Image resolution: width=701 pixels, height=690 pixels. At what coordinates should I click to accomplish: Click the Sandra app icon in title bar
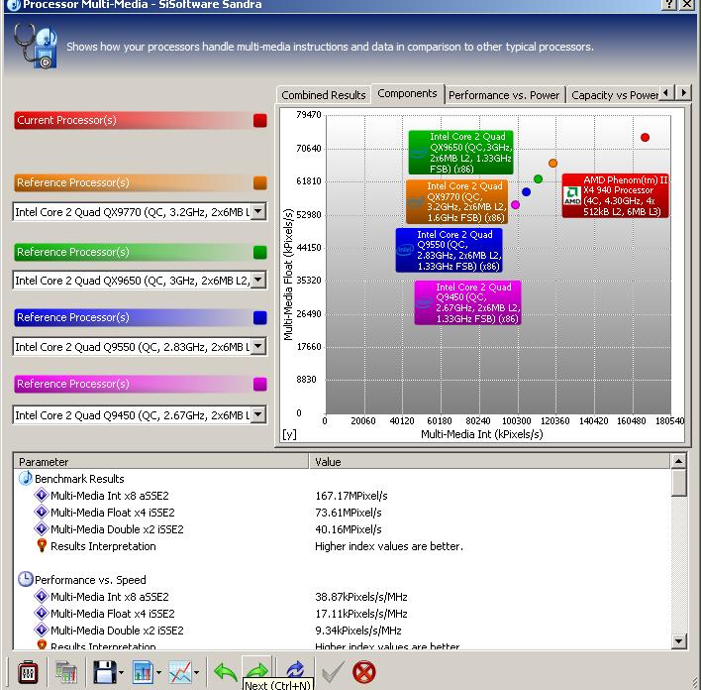pyautogui.click(x=14, y=5)
